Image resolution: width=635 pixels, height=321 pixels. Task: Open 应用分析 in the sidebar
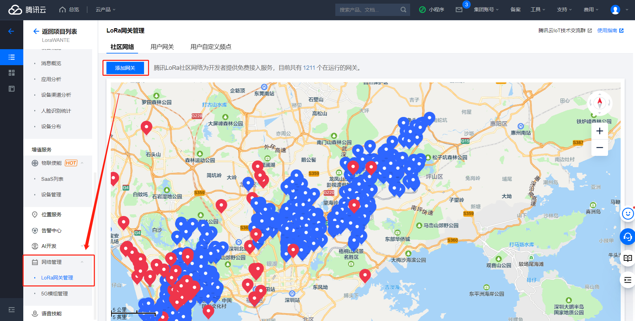tap(51, 79)
